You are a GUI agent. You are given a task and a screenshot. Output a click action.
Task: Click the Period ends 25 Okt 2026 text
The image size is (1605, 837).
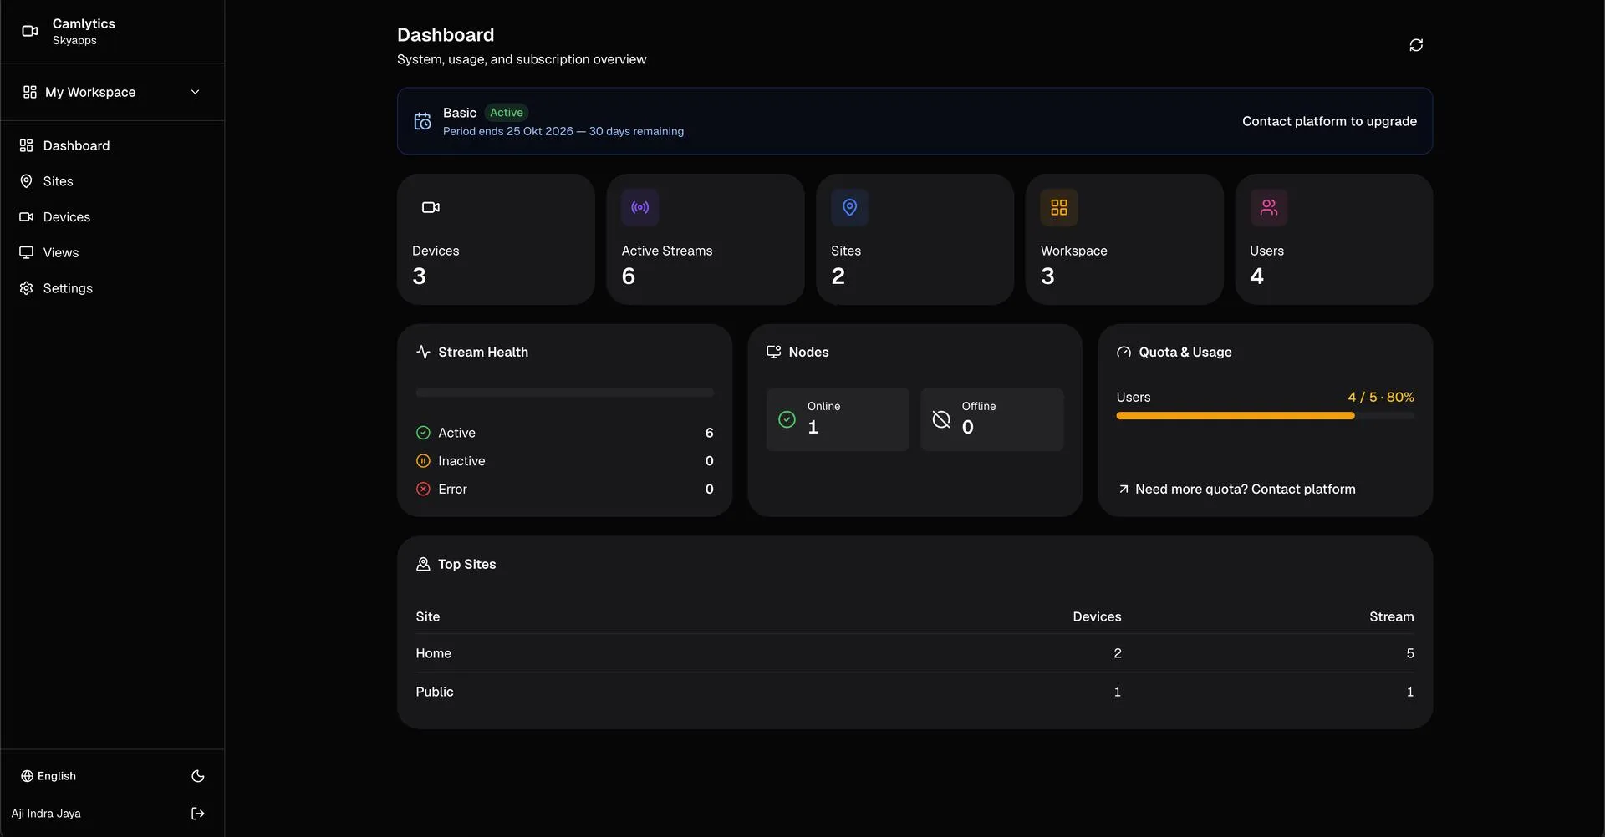coord(507,131)
